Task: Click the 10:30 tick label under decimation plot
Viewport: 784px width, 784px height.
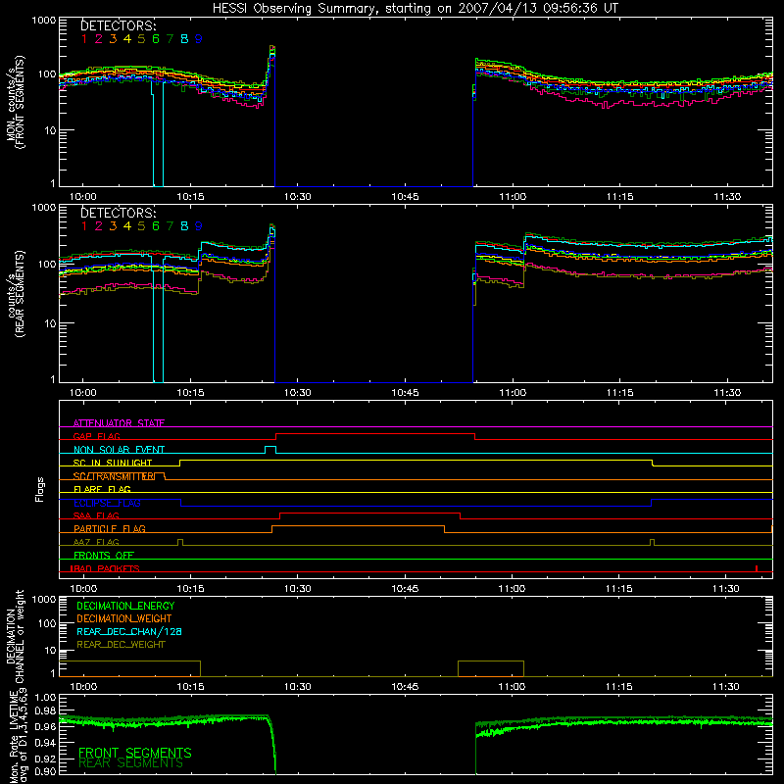Action: pyautogui.click(x=298, y=687)
